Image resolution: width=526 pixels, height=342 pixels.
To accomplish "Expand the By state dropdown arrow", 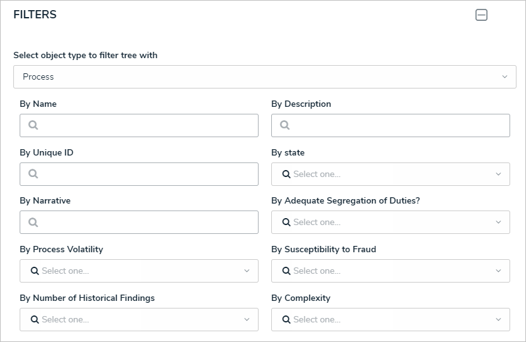I will point(498,174).
